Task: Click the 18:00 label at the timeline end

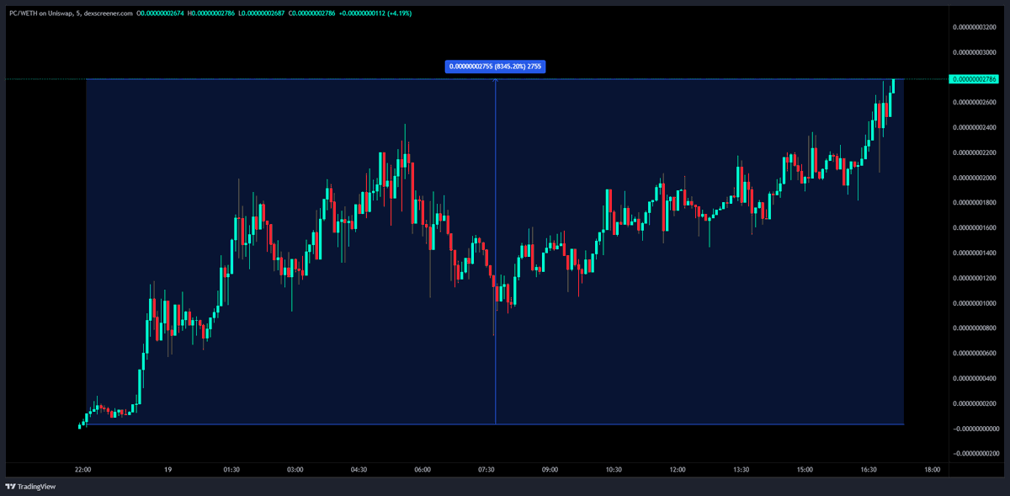Action: (x=931, y=472)
